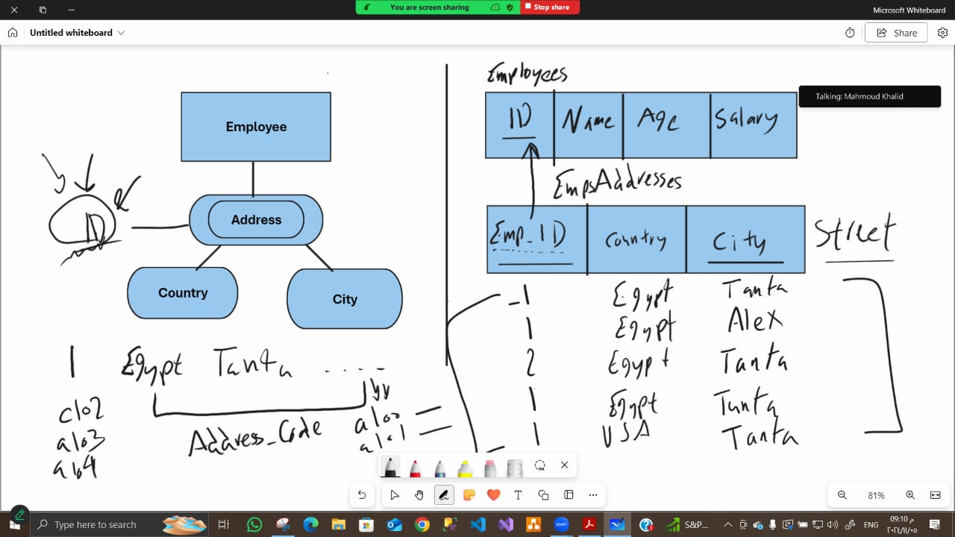Click Stop share in sharing bar
The height and width of the screenshot is (537, 955).
tap(551, 7)
